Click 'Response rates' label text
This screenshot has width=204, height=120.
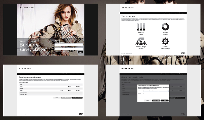pyautogui.click(x=141, y=33)
